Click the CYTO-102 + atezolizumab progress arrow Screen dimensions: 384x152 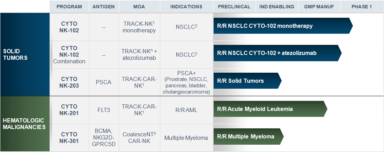[x=278, y=53]
